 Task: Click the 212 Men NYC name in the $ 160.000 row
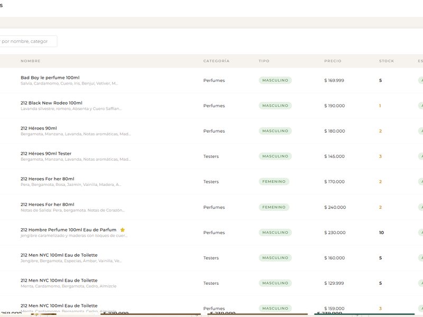click(59, 255)
